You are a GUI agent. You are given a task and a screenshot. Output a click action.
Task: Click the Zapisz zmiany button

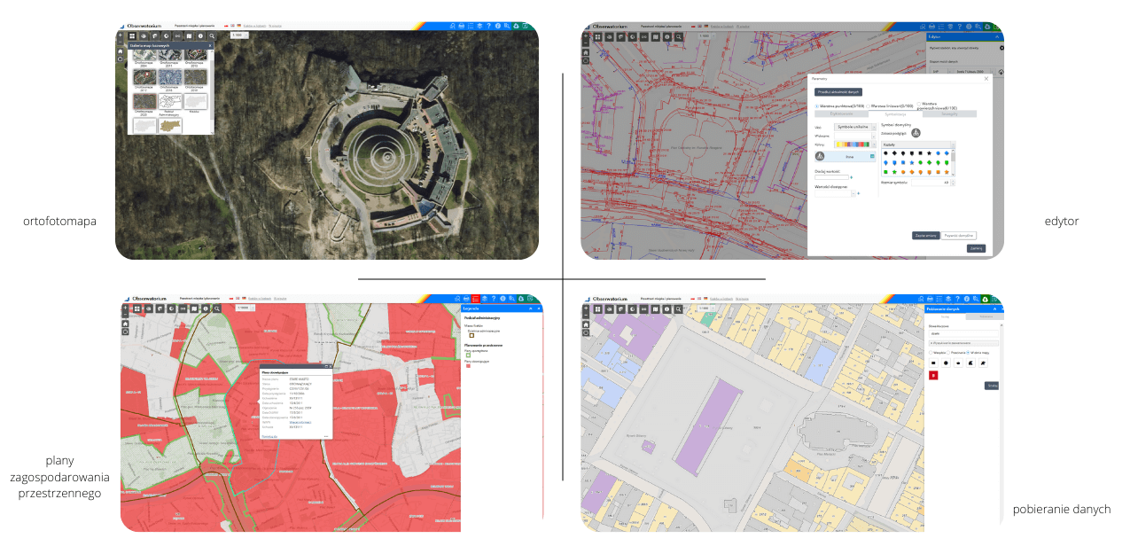(x=925, y=236)
